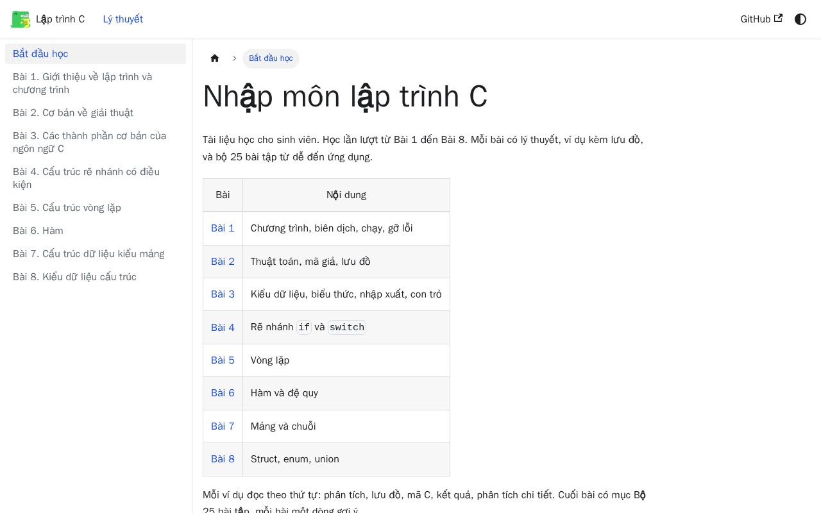Open sidebar Bài 1. Giới thiệu về lập trình
Screen dimensions: 821x513
pyautogui.click(x=96, y=83)
